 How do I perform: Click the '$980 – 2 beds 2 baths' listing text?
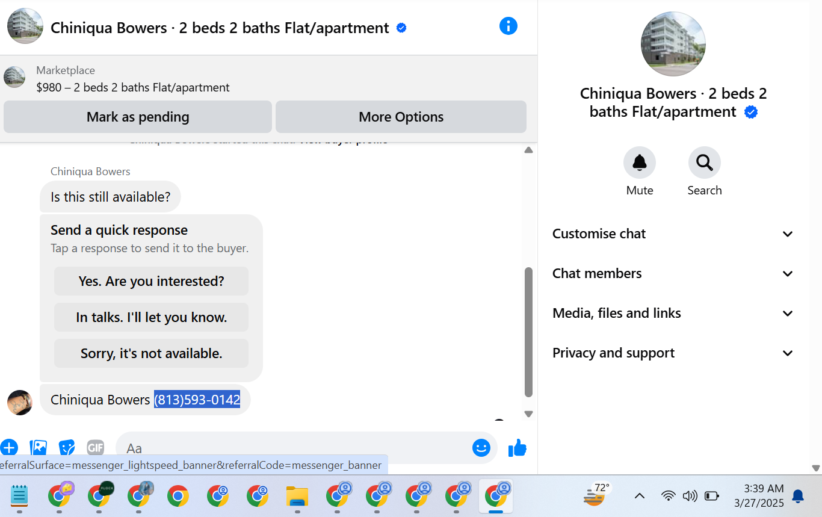133,87
